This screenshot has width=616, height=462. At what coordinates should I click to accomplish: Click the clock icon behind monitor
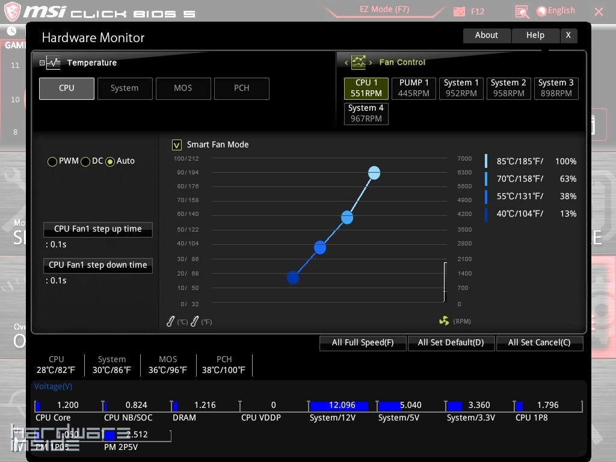click(12, 31)
